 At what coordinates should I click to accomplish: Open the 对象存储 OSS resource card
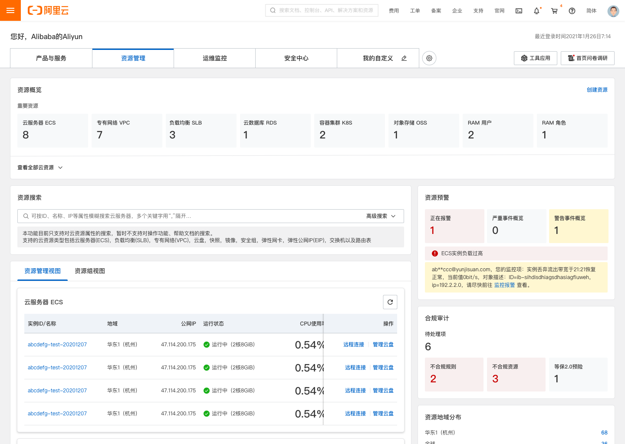(424, 131)
